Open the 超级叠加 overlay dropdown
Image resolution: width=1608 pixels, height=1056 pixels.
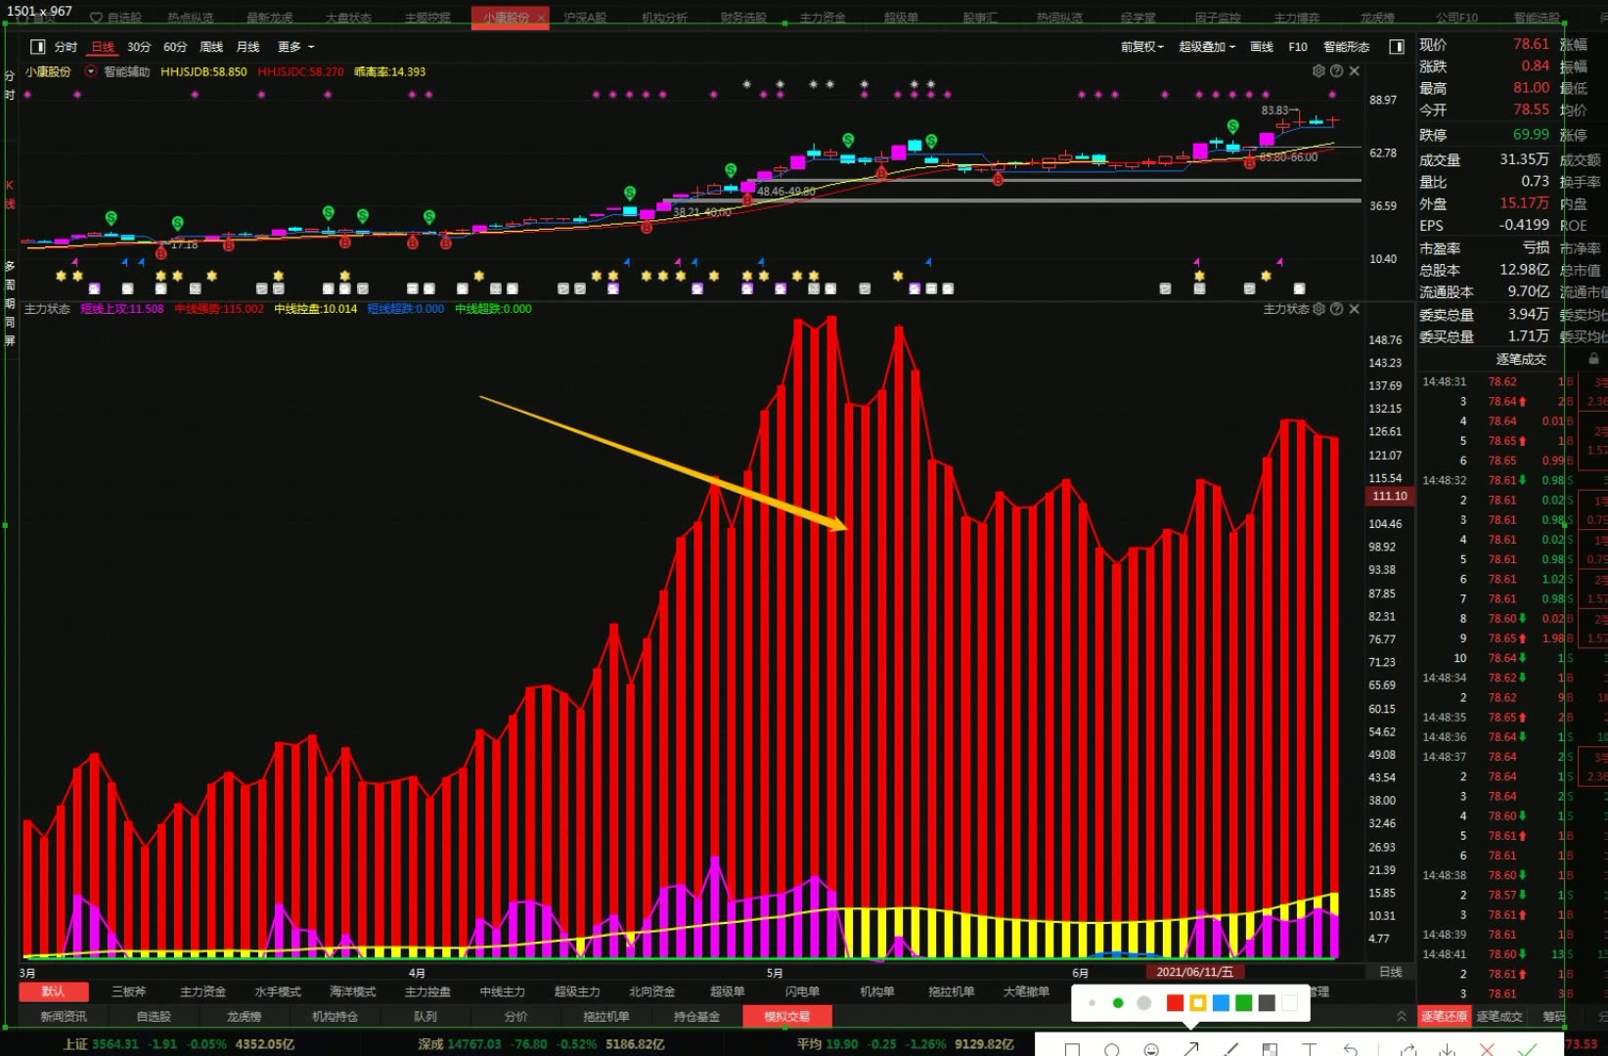1207,47
